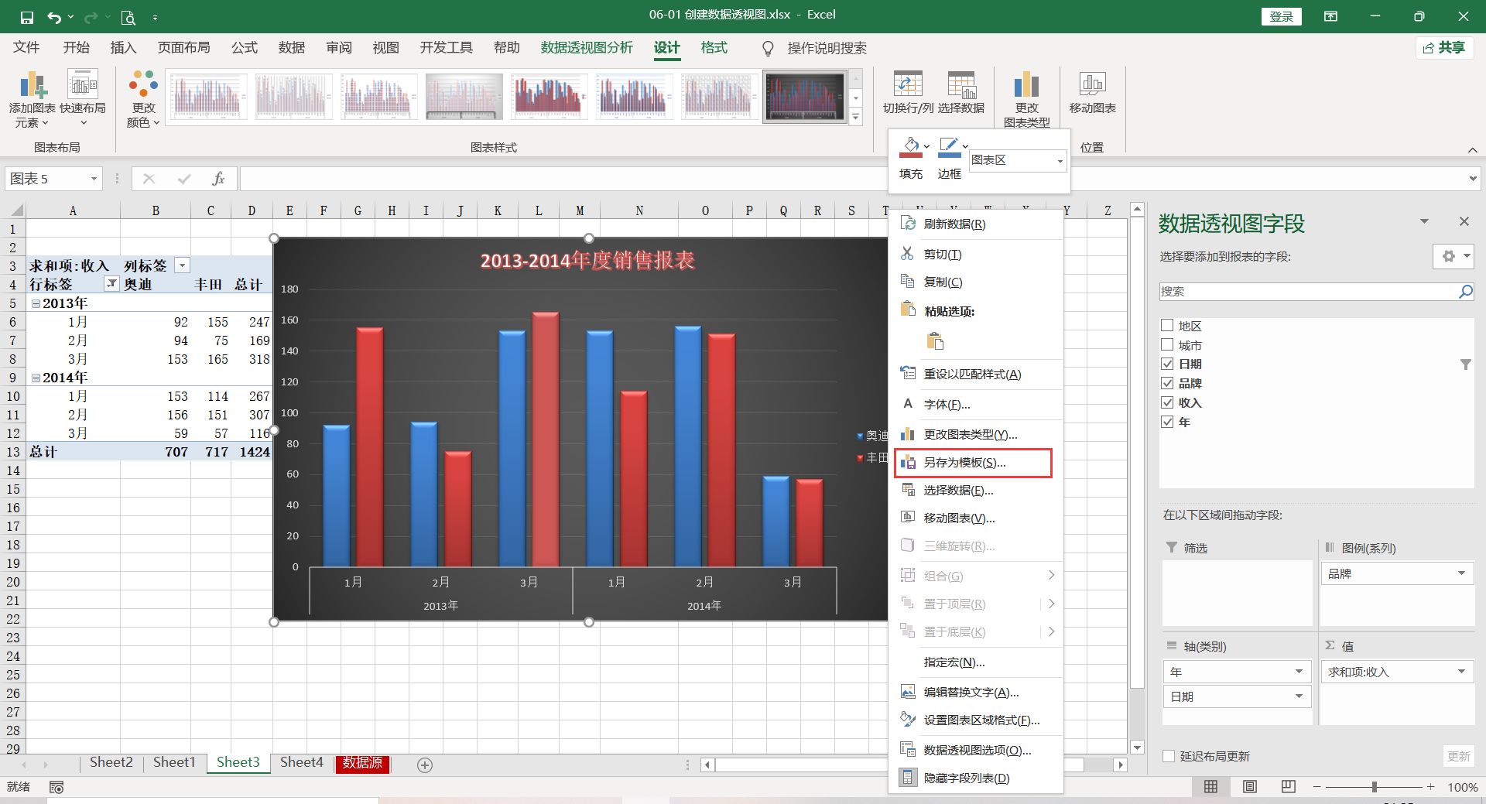Choose 移动图表 in context menu
Image resolution: width=1486 pixels, height=804 pixels.
click(x=975, y=518)
